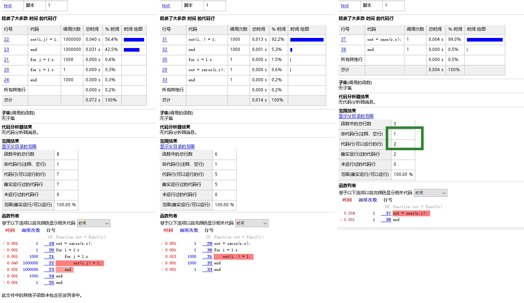The height and width of the screenshot is (303, 524).
Task: Open line 30 link in middle time table
Action: pos(165,60)
